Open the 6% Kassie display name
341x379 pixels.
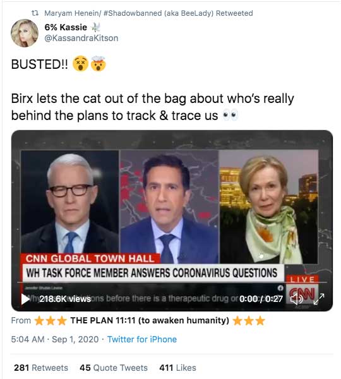66,27
